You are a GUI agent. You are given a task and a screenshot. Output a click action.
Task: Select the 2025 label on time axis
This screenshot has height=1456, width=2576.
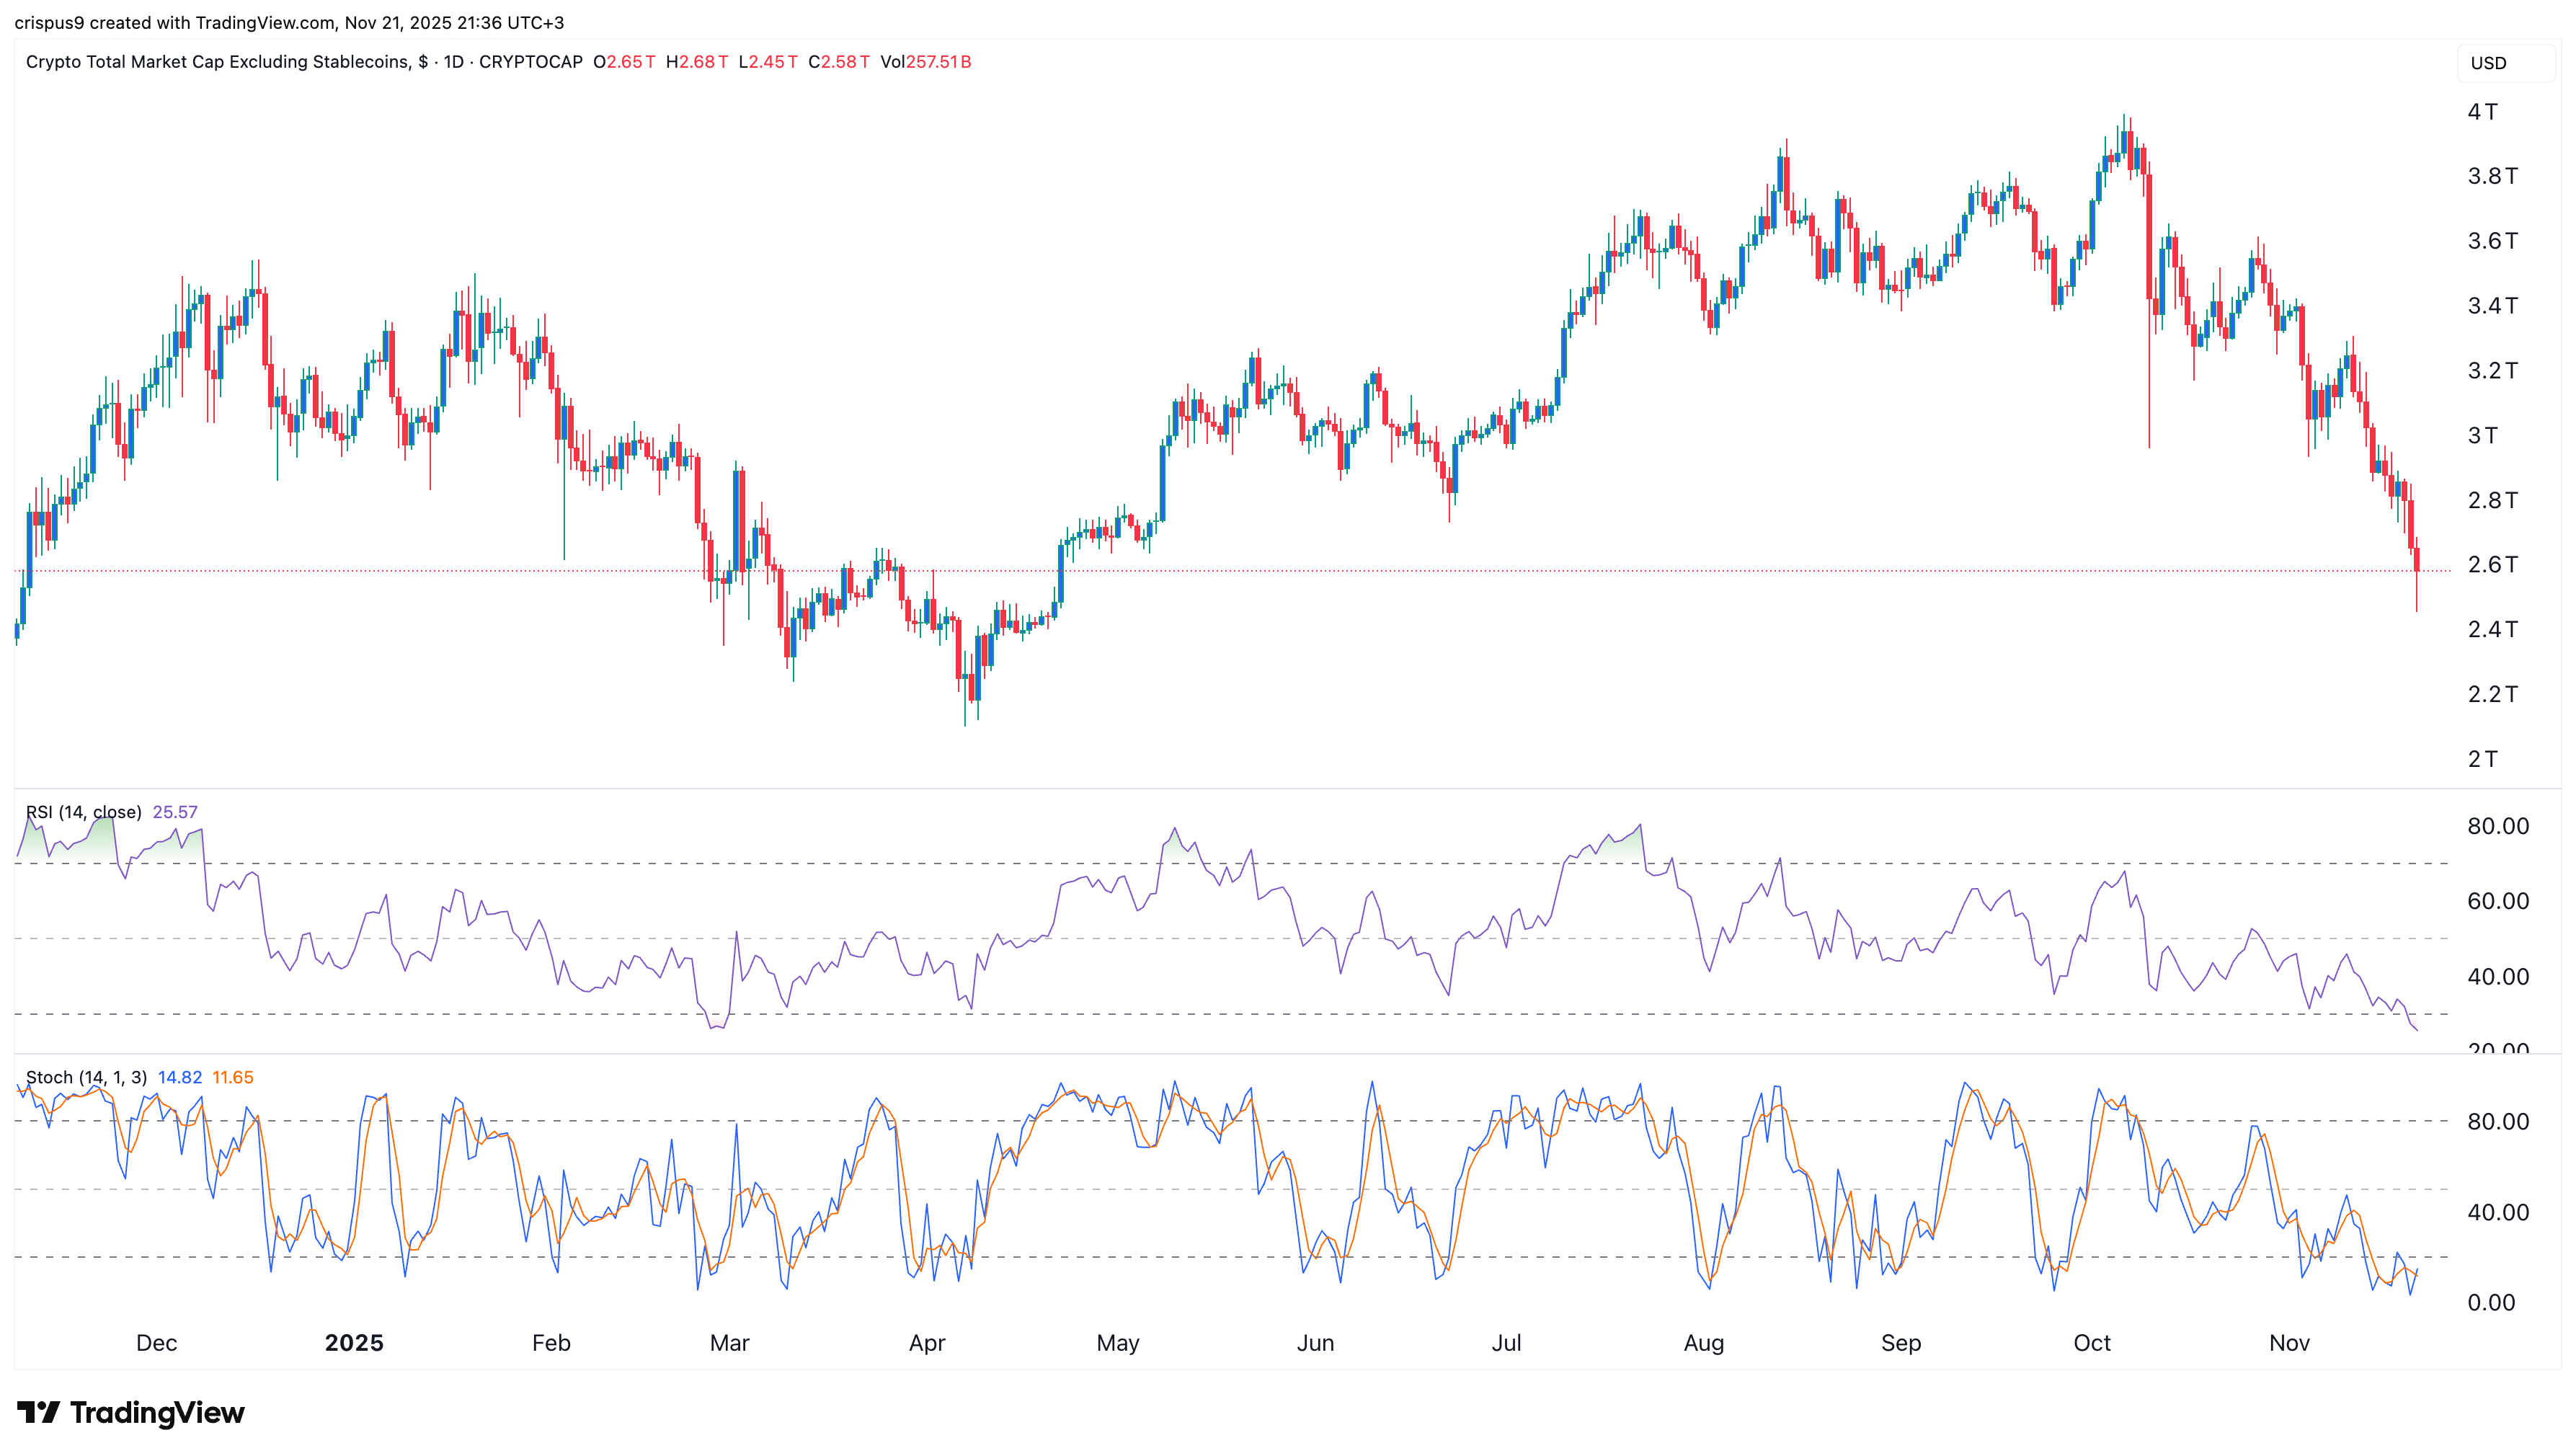353,1343
